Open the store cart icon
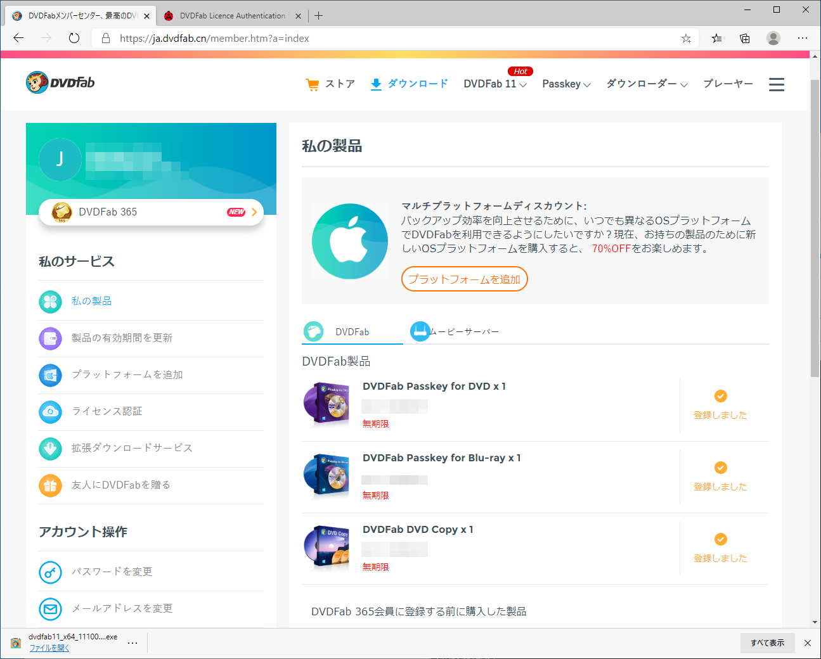Viewport: 821px width, 659px height. [x=312, y=84]
